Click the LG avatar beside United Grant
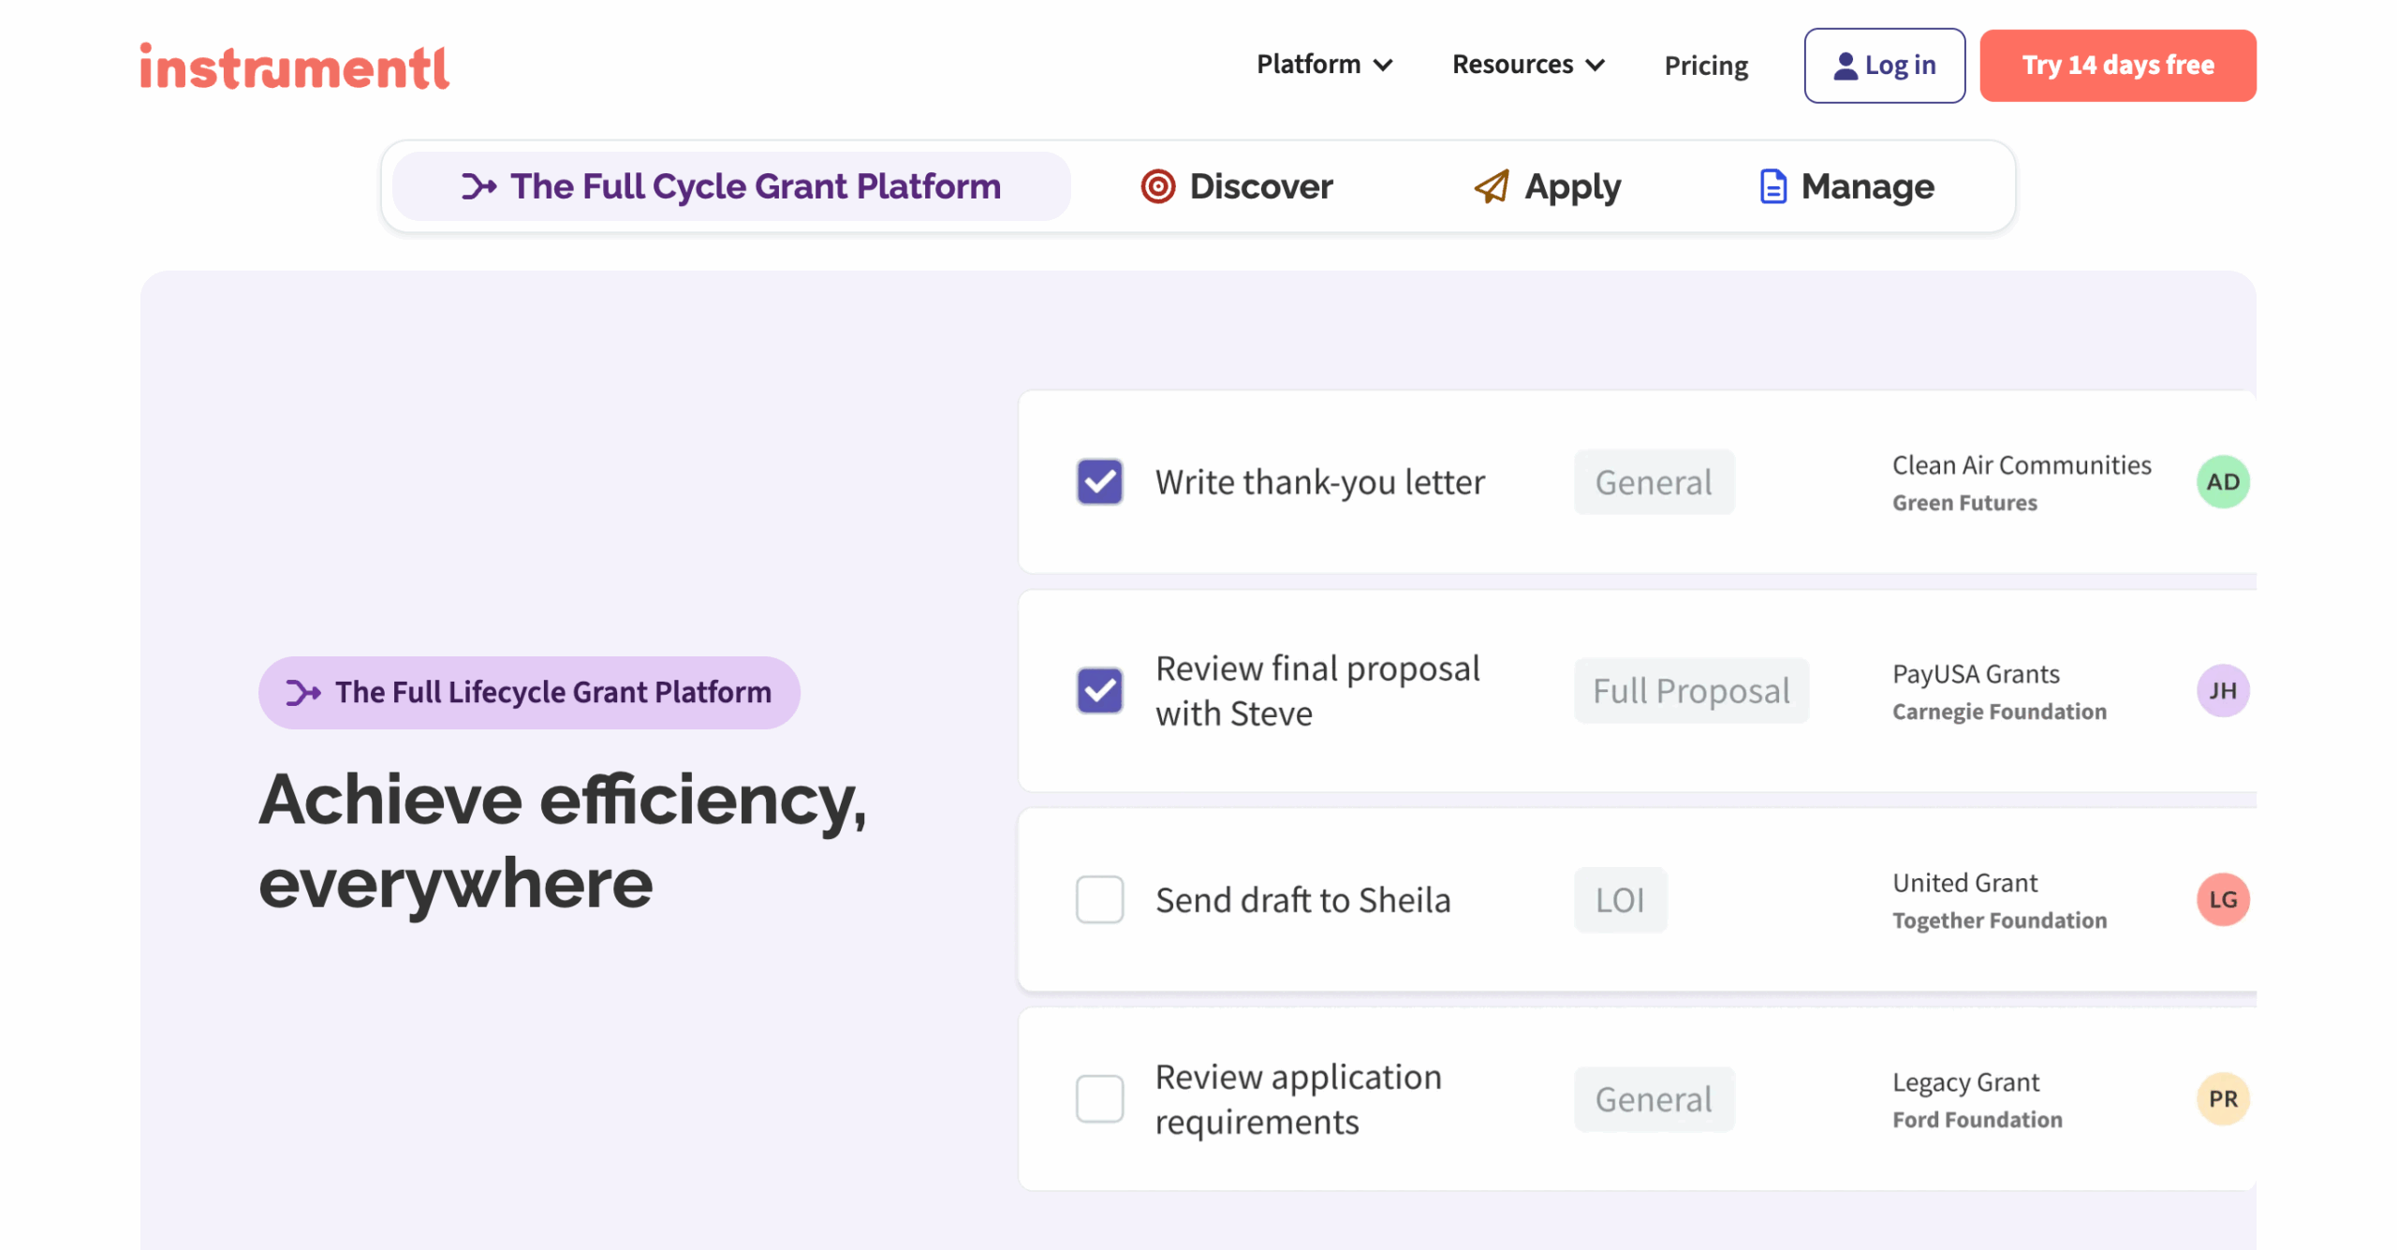The width and height of the screenshot is (2397, 1250). coord(2223,900)
